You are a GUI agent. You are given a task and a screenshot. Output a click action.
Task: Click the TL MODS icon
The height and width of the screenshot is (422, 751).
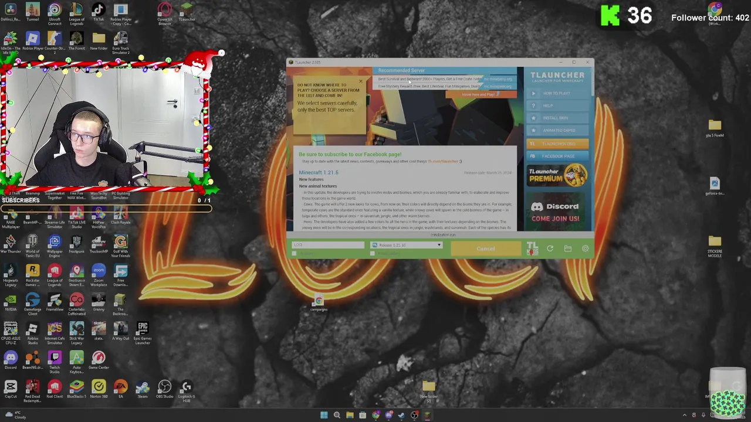pos(532,249)
